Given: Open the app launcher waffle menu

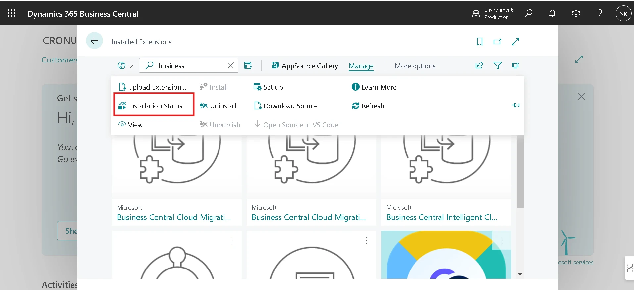Looking at the screenshot, I should [x=12, y=13].
